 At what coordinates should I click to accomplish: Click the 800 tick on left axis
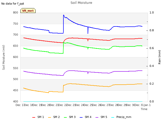(16, 12)
